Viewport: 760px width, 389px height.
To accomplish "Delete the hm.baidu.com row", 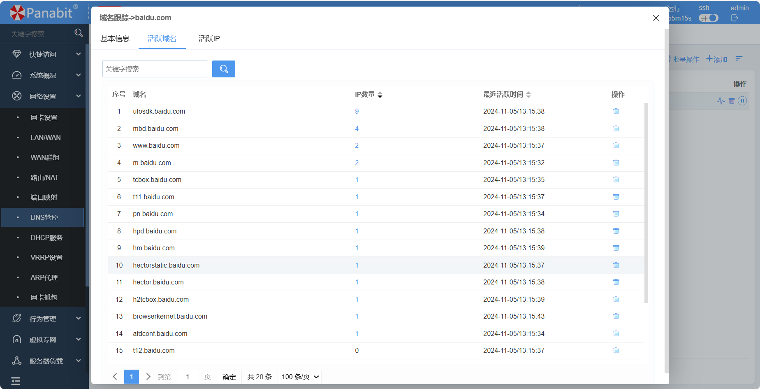I will click(616, 248).
